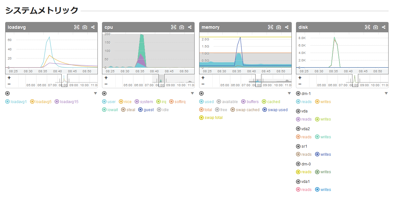Click the range selector handle on loadavg timeline
This screenshot has height=201, width=396.
click(x=60, y=80)
